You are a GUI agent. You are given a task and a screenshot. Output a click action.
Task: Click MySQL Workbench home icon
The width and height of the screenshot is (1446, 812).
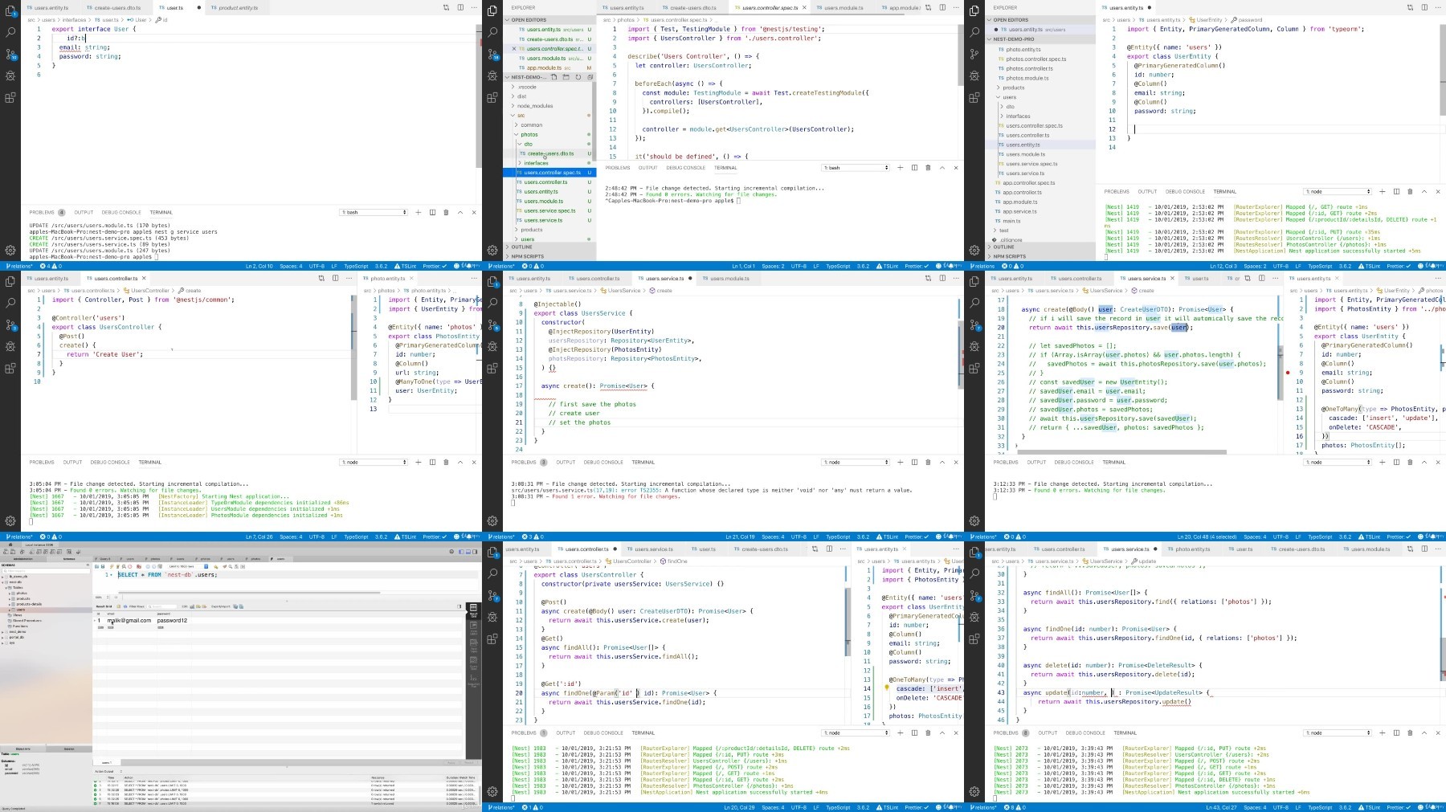10,545
